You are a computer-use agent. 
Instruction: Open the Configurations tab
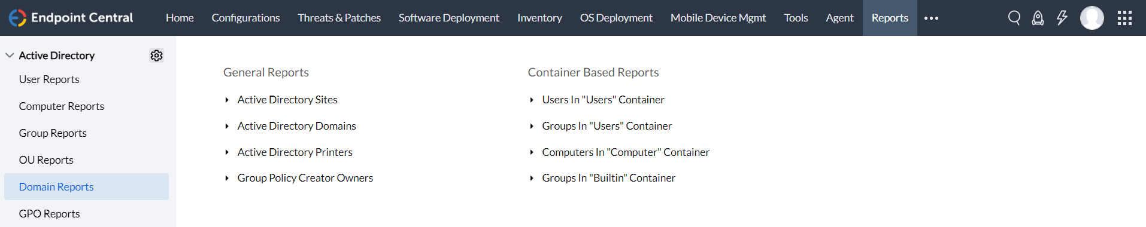click(x=245, y=18)
